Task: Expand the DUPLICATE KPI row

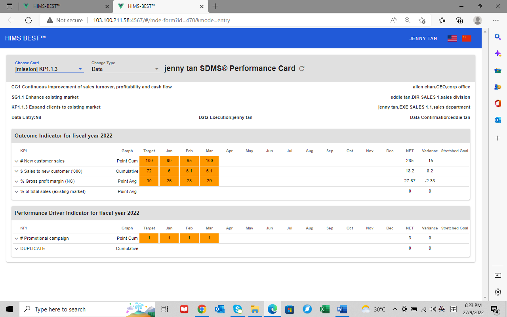Action: point(17,249)
